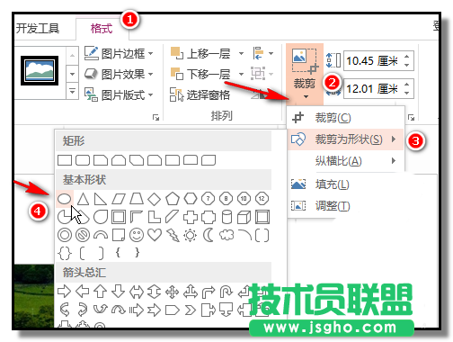
Task: Select the lightning bolt shape
Action: tap(173, 235)
